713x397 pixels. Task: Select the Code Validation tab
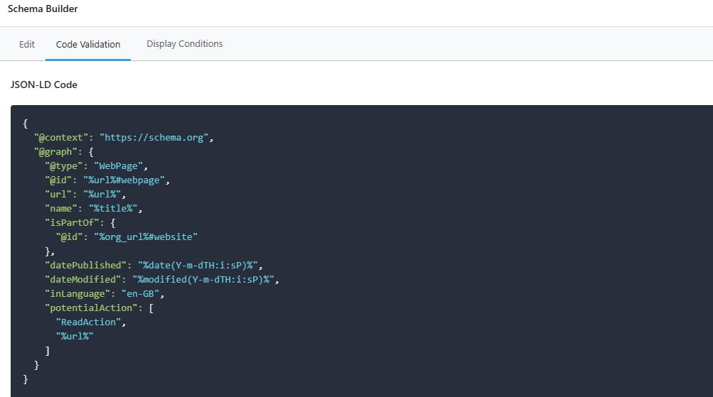tap(88, 44)
